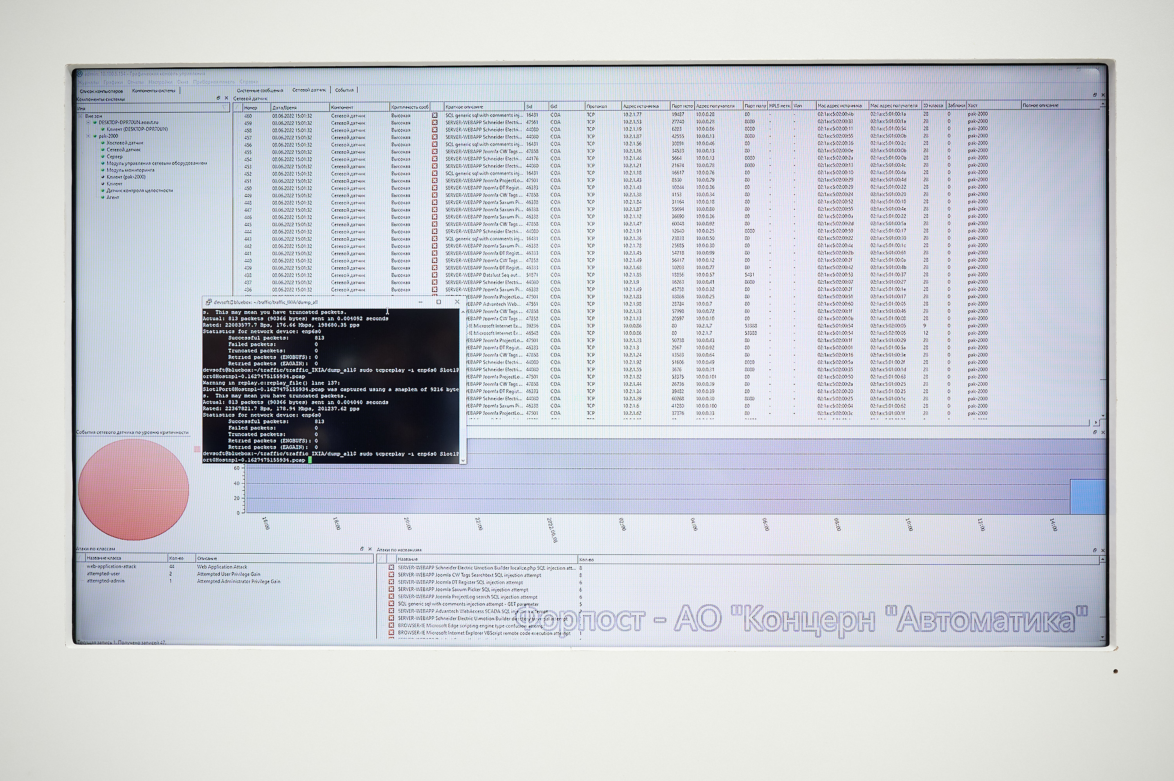Click the alert icon in event row 439
This screenshot has width=1174, height=781.
coord(435,268)
